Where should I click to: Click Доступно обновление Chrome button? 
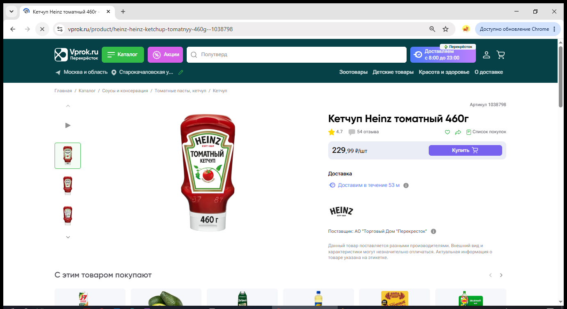518,29
